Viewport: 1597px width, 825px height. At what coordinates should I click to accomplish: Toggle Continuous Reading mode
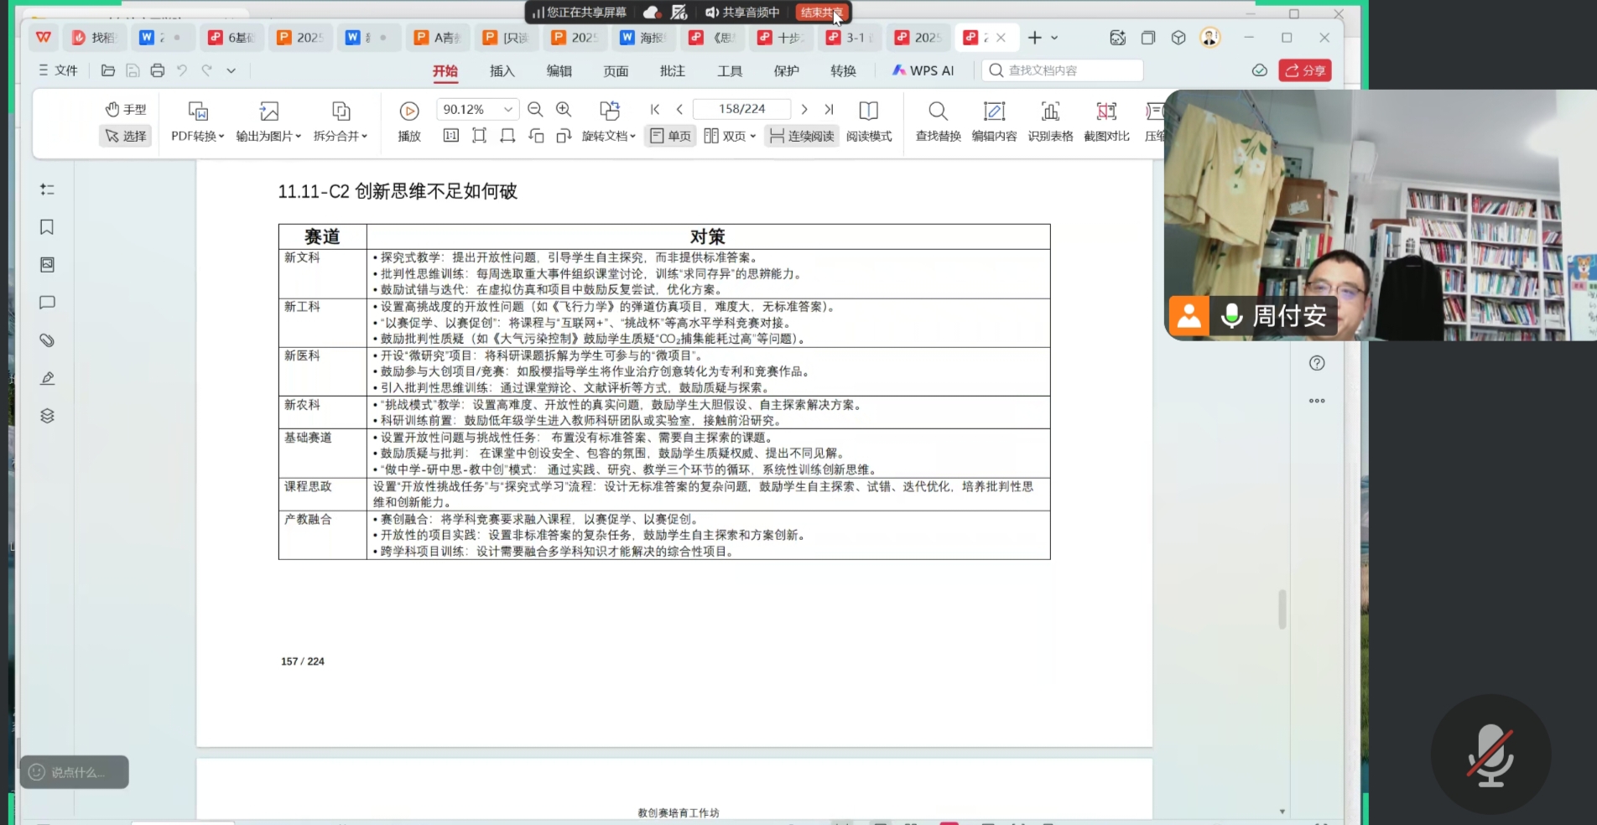(802, 136)
